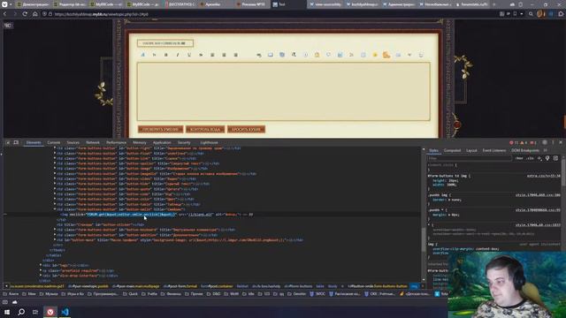Open the extra.css source link in Styles
This screenshot has height=318, width=566.
544,176
